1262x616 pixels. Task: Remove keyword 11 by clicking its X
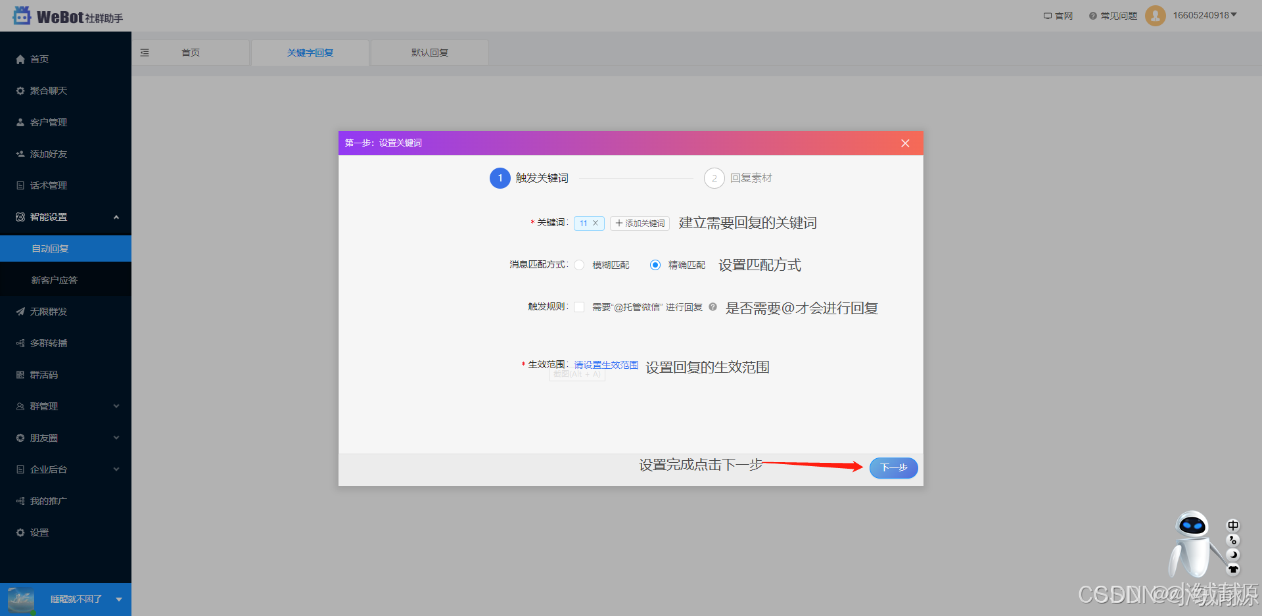(x=596, y=223)
